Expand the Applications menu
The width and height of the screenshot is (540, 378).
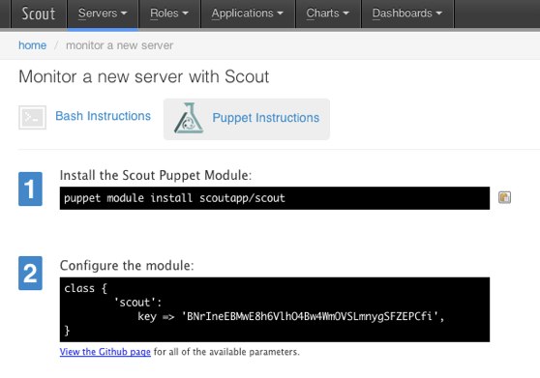tap(248, 14)
